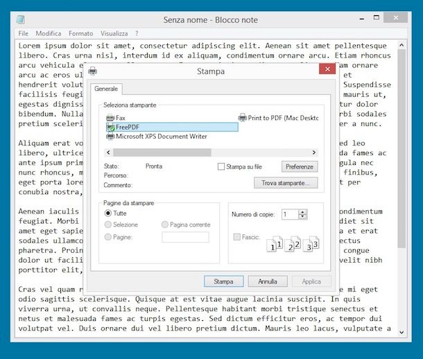This screenshot has width=423, height=359.
Task: Toggle the Fascic. checkbox
Action: point(236,237)
